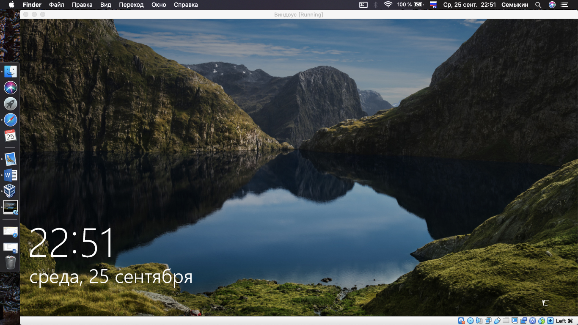
Task: Open the Russian input source menu
Action: pos(432,5)
